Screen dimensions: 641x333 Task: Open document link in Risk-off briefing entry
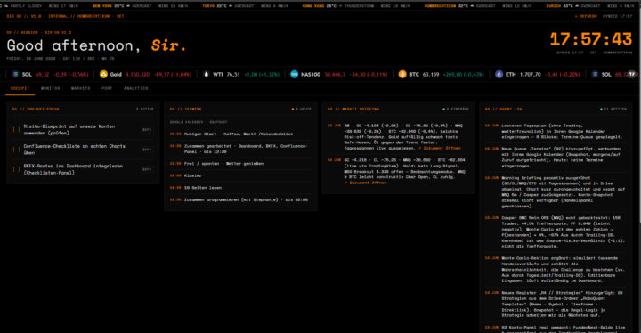440,148
